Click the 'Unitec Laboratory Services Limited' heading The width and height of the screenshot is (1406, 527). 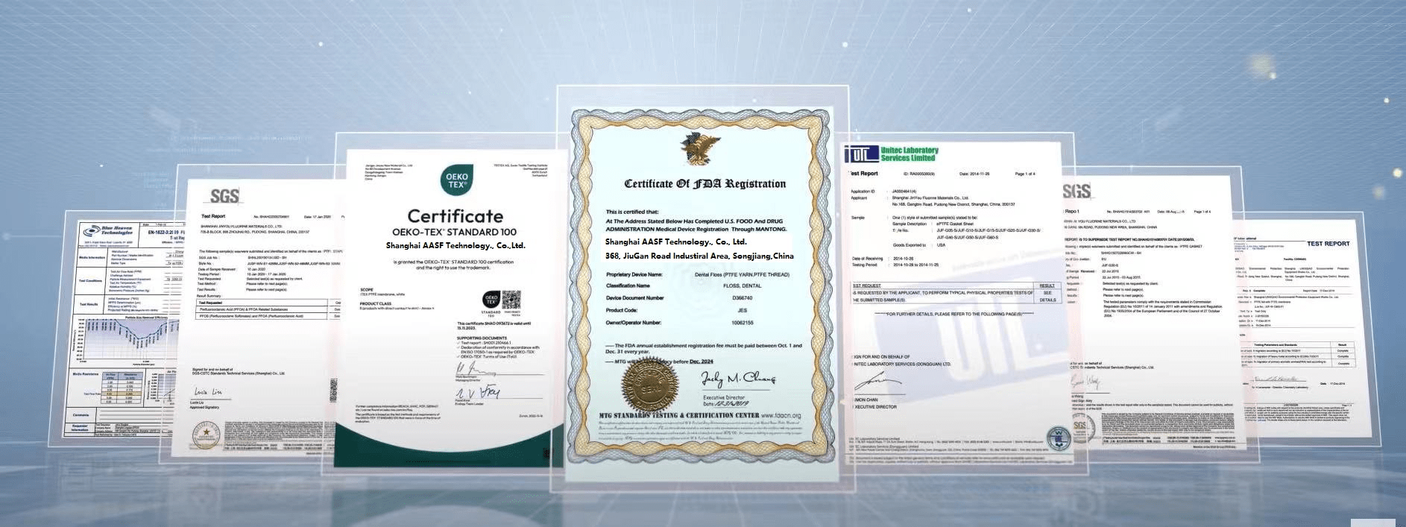click(909, 154)
